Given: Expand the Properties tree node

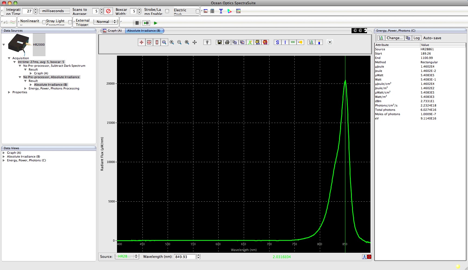Looking at the screenshot, I should click(x=9, y=92).
